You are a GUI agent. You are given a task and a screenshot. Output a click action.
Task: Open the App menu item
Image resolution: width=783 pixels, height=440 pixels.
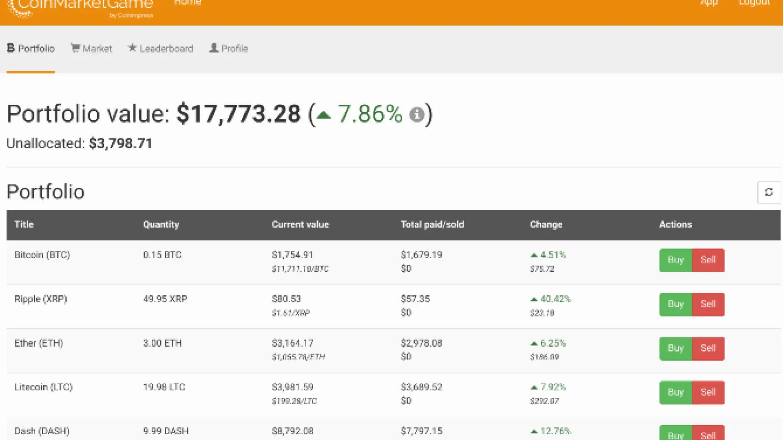click(x=709, y=3)
